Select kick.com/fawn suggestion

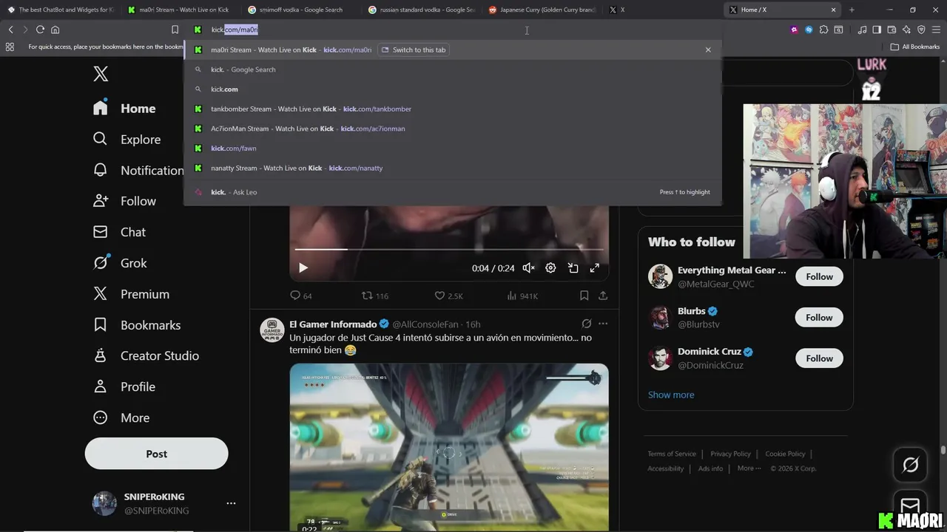click(452, 148)
